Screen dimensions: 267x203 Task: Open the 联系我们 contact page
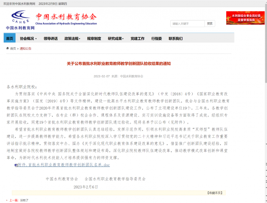pos(175,38)
